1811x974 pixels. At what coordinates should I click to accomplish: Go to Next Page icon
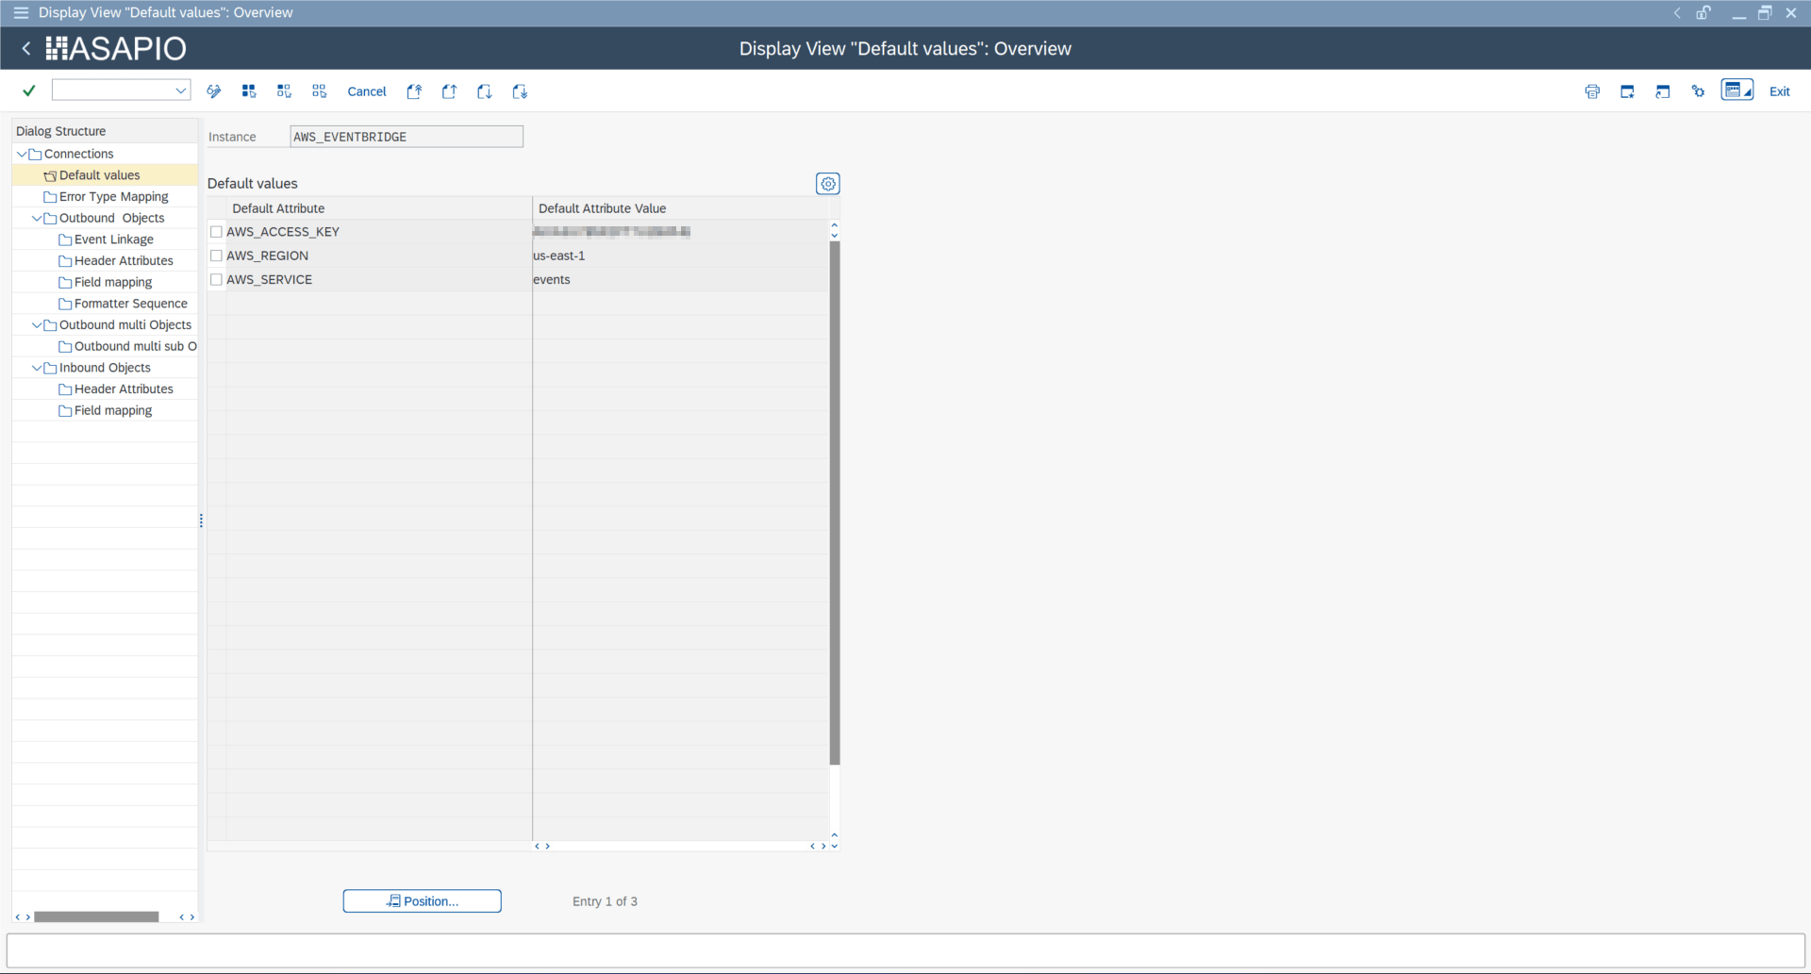point(485,91)
